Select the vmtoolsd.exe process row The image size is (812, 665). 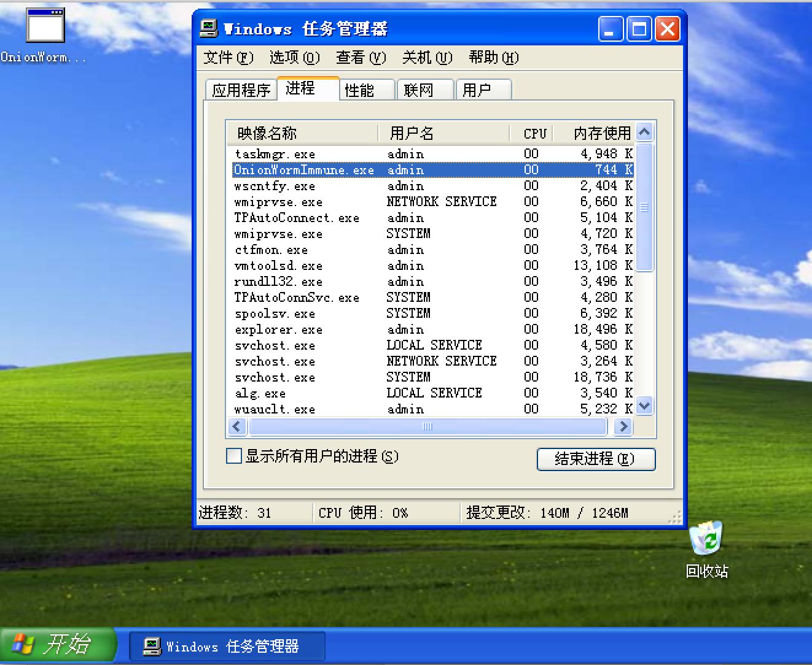point(432,266)
